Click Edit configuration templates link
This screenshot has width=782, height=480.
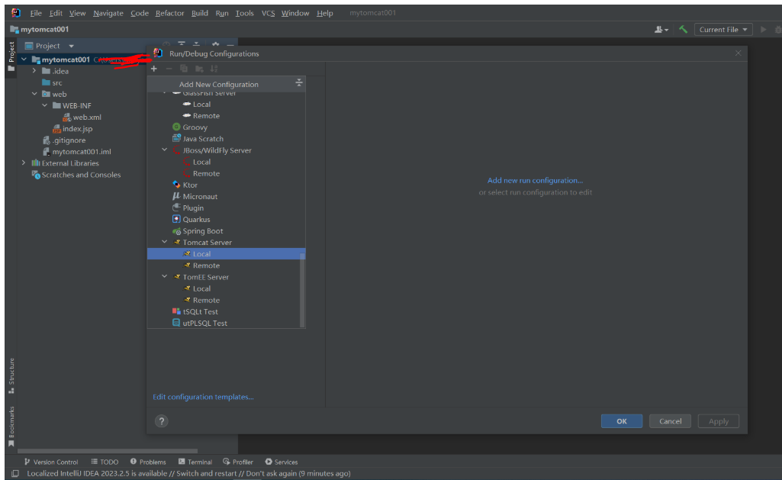[x=203, y=397]
